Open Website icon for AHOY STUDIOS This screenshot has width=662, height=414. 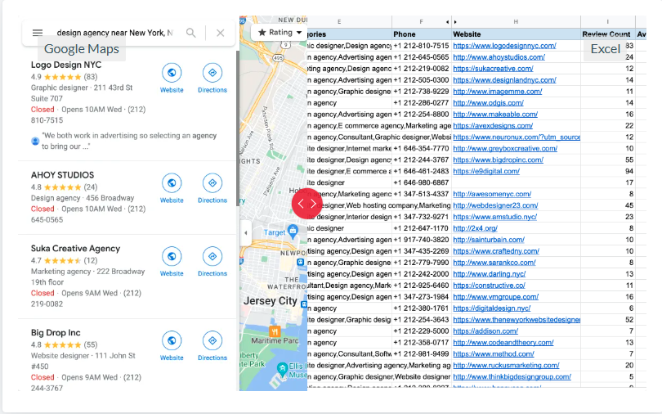pyautogui.click(x=172, y=183)
